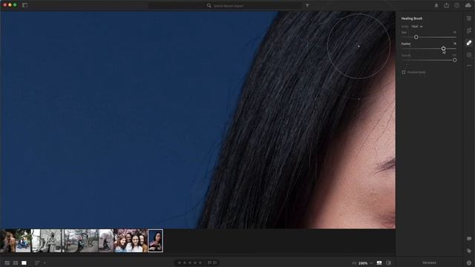Open the cloud sync status icon
This screenshot has width=475, height=267.
click(x=468, y=5)
